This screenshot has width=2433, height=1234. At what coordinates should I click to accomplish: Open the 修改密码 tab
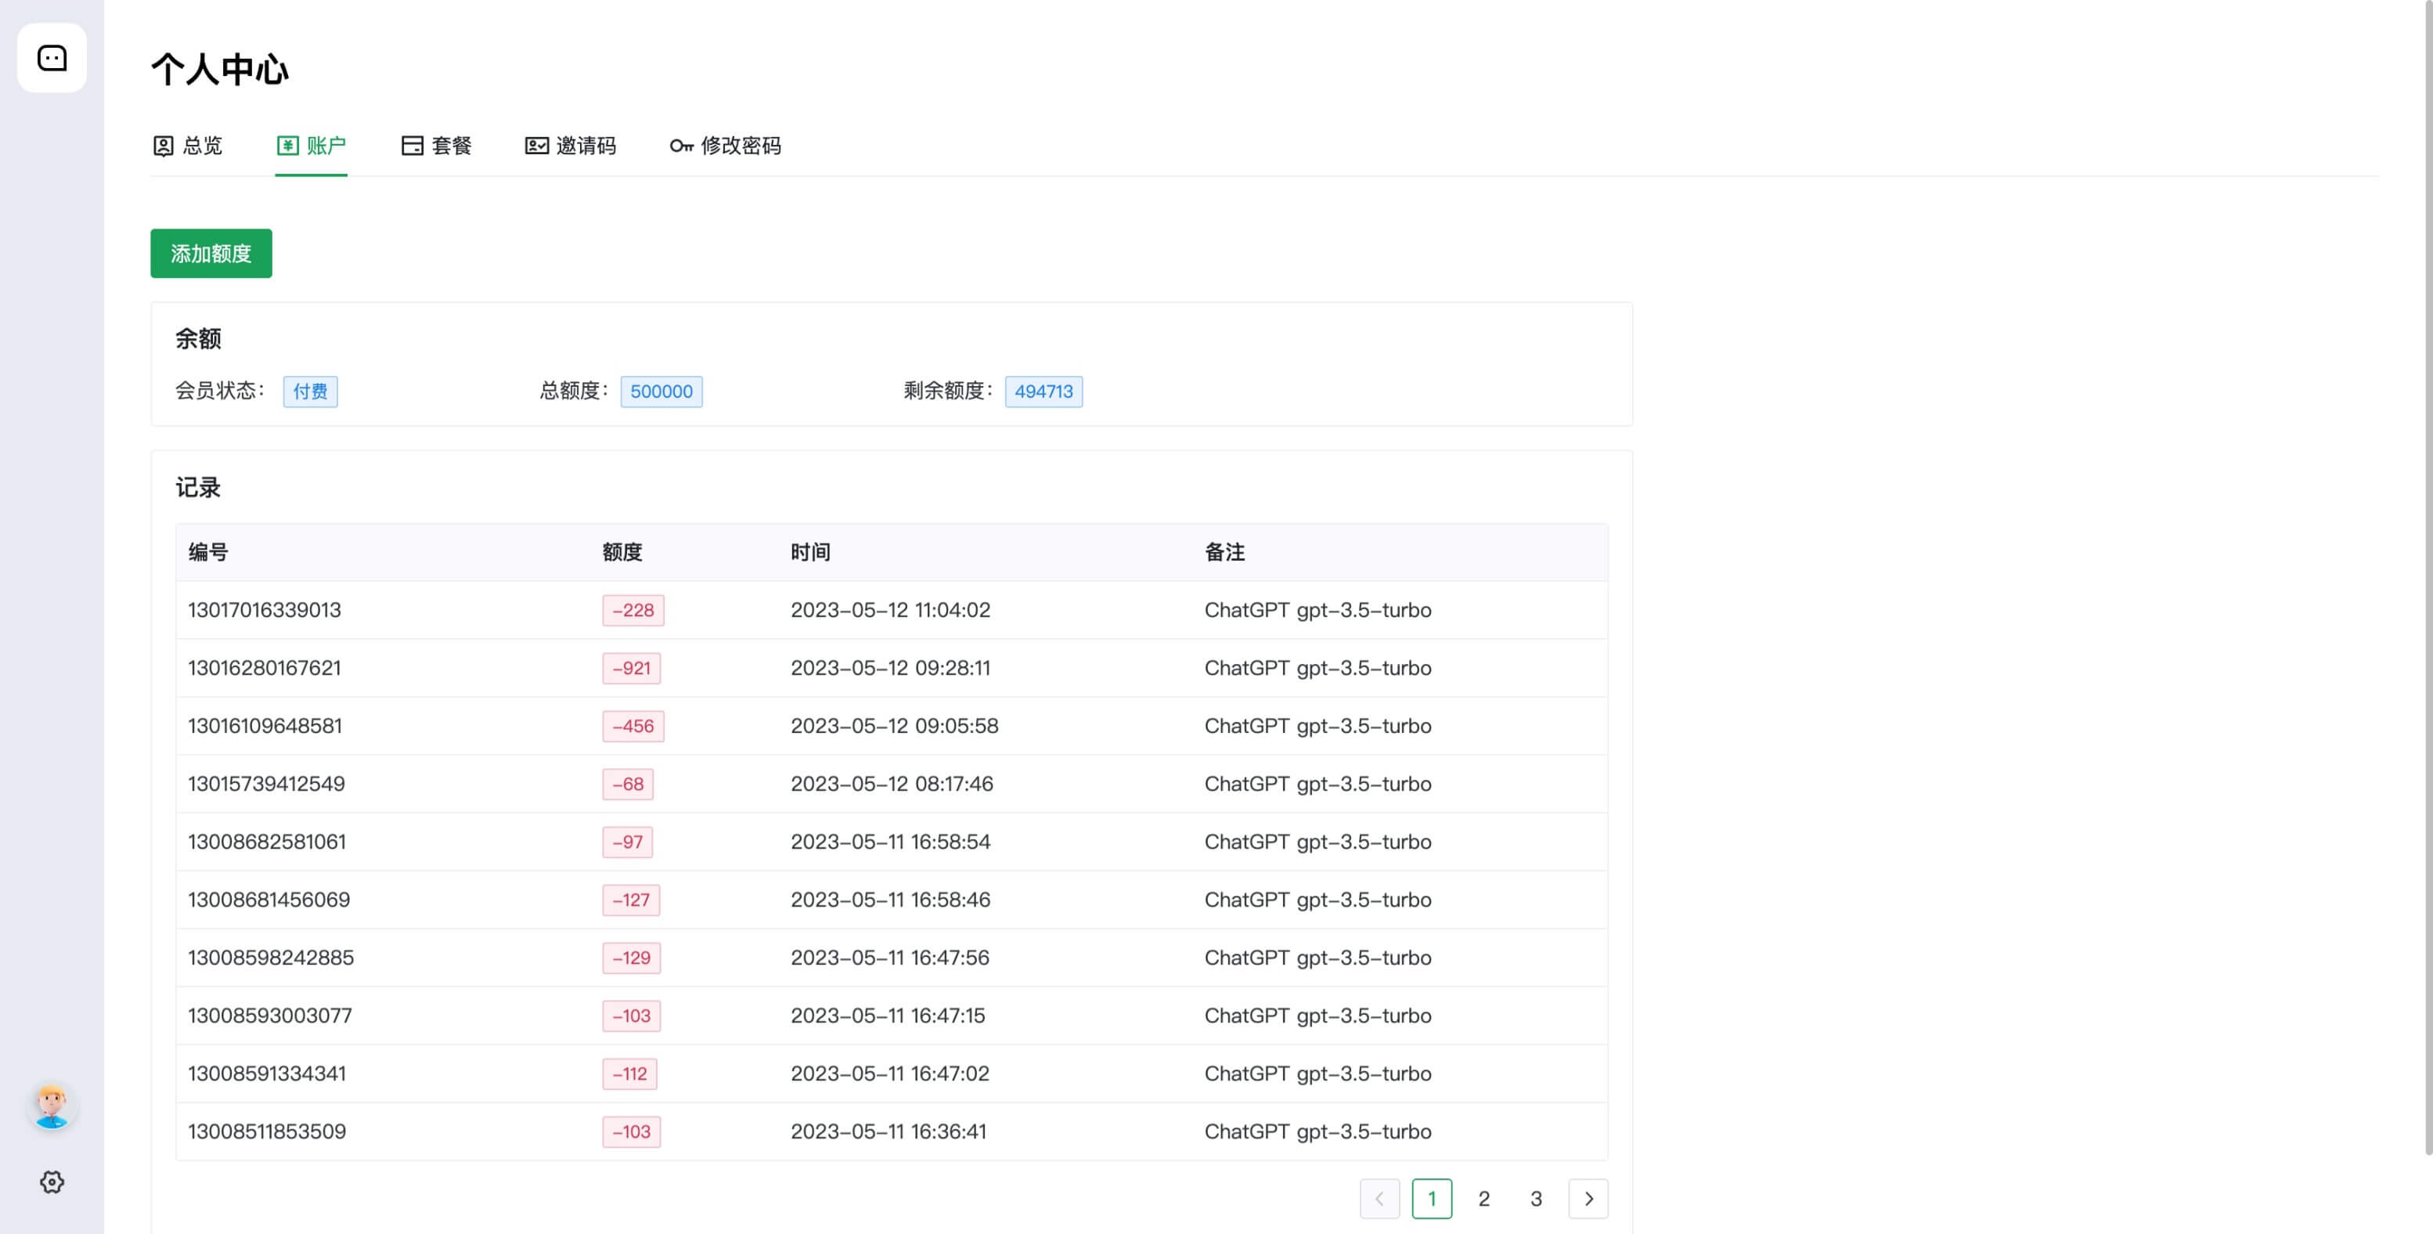pyautogui.click(x=741, y=146)
